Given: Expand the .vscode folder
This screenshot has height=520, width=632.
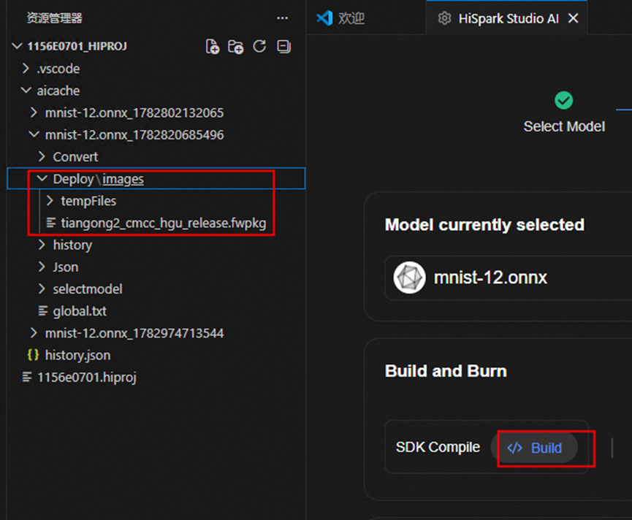Looking at the screenshot, I should tap(26, 69).
